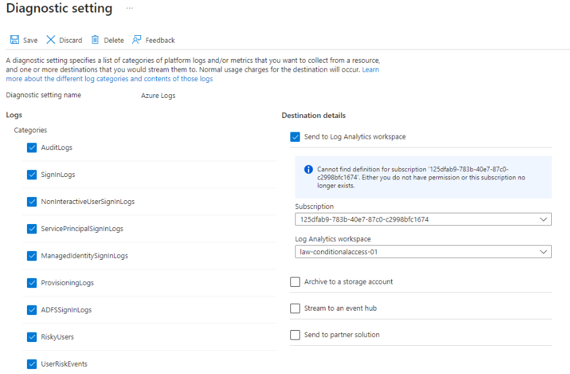Click the Feedback button label
The height and width of the screenshot is (374, 570).
[x=160, y=40]
